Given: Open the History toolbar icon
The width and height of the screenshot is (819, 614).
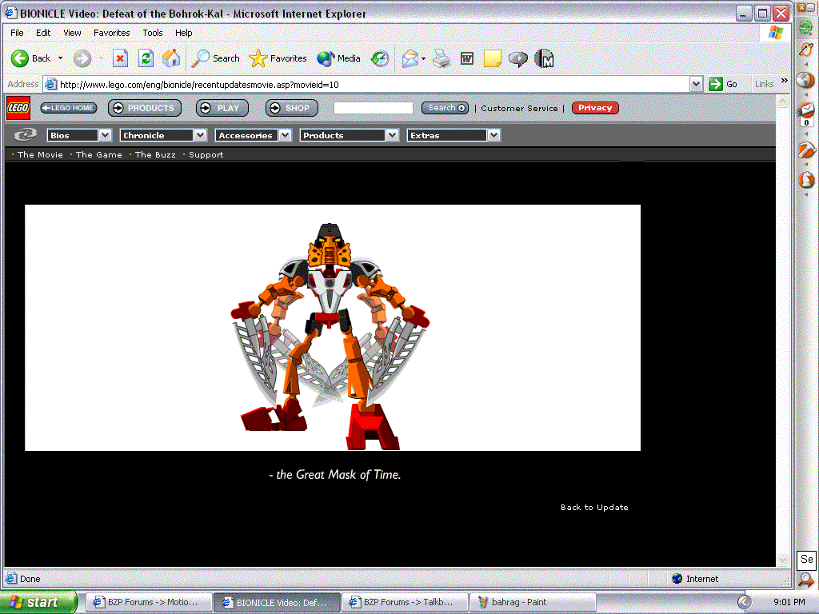Looking at the screenshot, I should point(381,58).
